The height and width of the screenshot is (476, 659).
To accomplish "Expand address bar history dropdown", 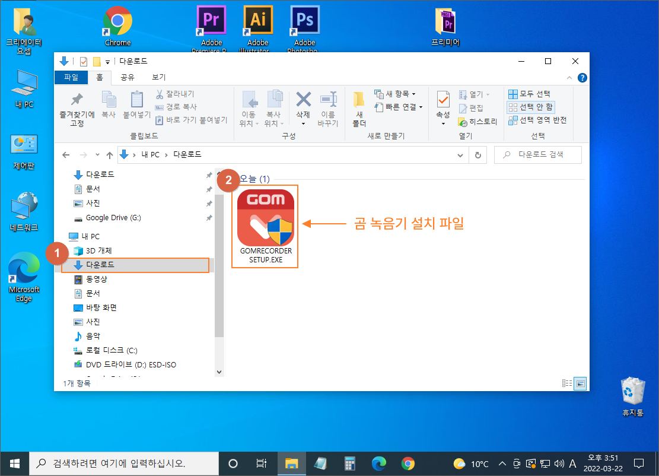I will tap(460, 155).
